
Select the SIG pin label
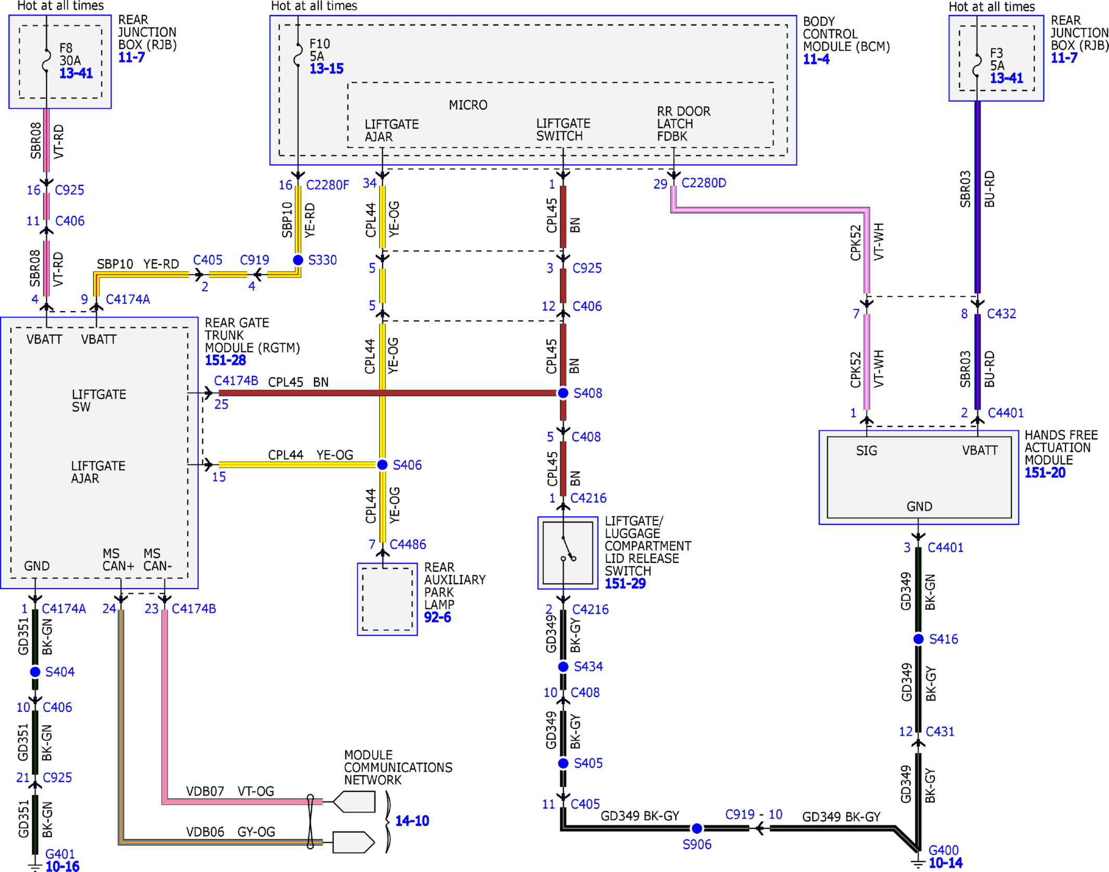pos(866,451)
